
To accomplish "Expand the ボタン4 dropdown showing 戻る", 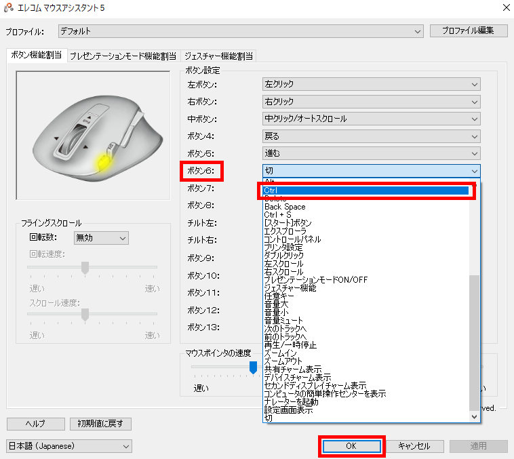I will click(372, 136).
